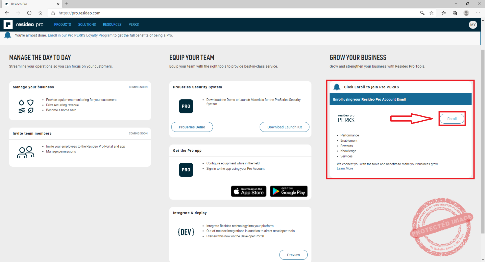
Task: Click Download Launch Kit button
Action: [284, 127]
